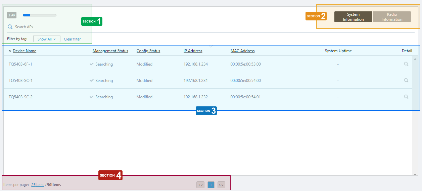Open detail magnifier for TQ5403-6F-1

pyautogui.click(x=406, y=64)
